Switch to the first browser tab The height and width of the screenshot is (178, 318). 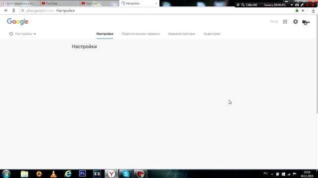pos(20,3)
